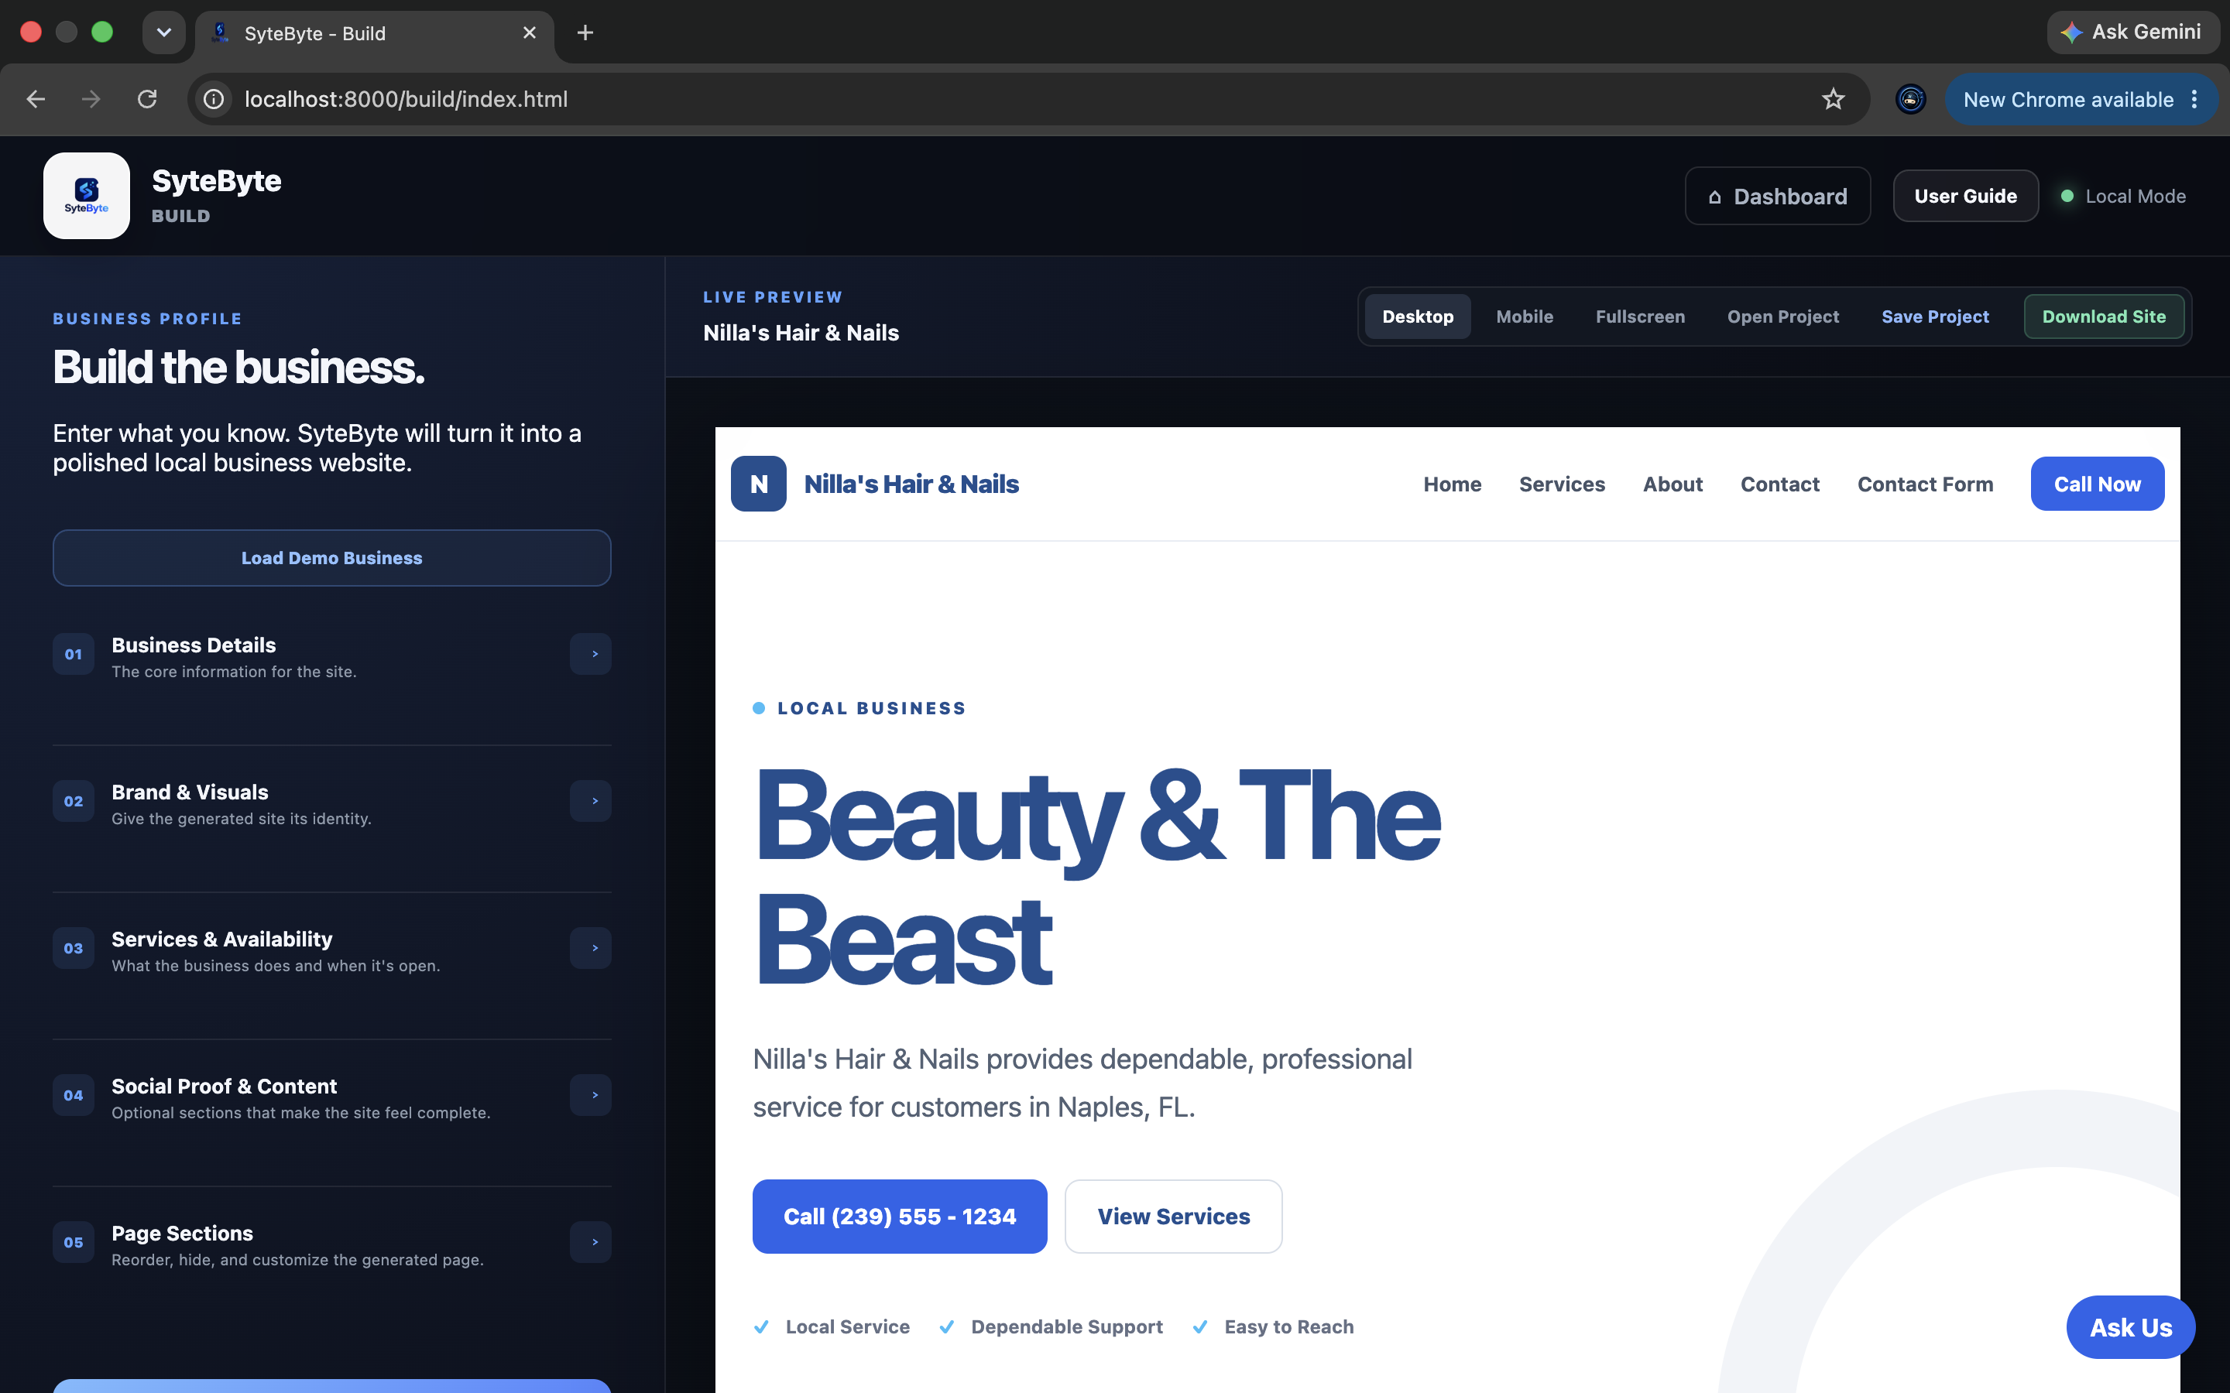
Task: Click Open Project
Action: point(1783,317)
